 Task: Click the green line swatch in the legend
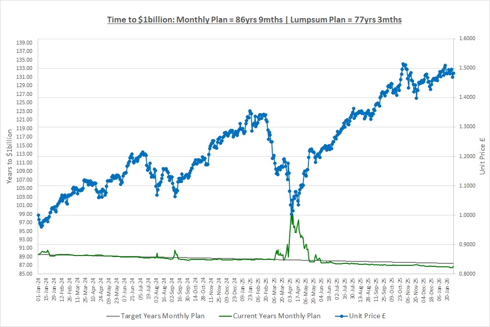click(221, 316)
